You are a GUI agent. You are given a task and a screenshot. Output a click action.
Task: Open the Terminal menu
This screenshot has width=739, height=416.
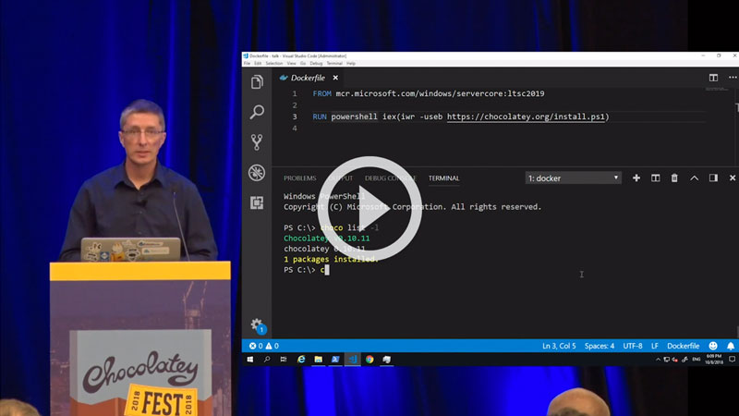pos(334,63)
